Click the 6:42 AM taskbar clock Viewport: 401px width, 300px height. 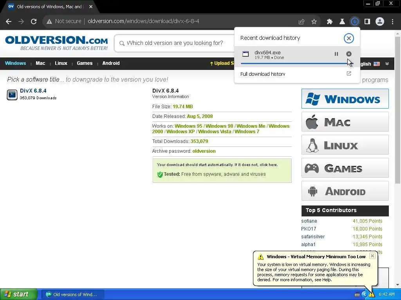coord(387,295)
